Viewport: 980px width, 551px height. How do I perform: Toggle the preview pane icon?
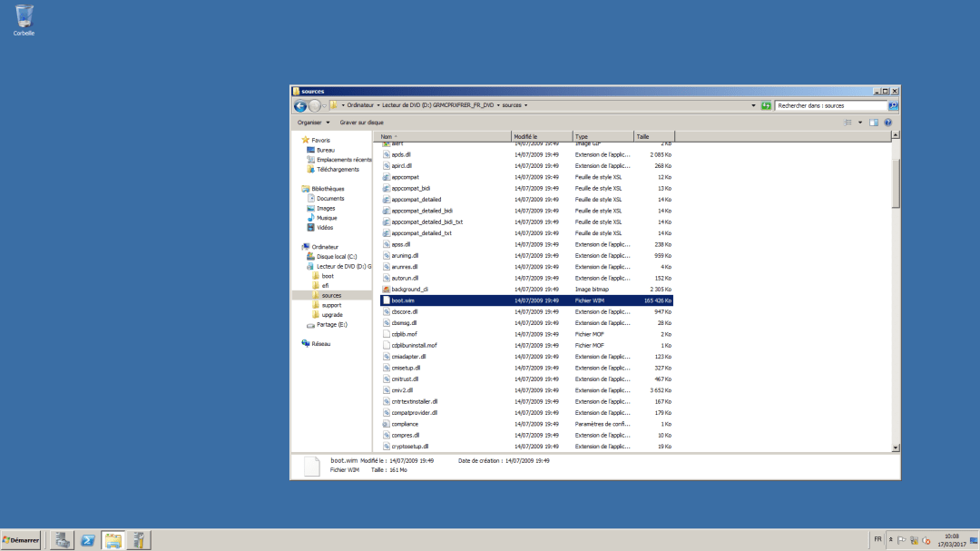click(x=873, y=122)
